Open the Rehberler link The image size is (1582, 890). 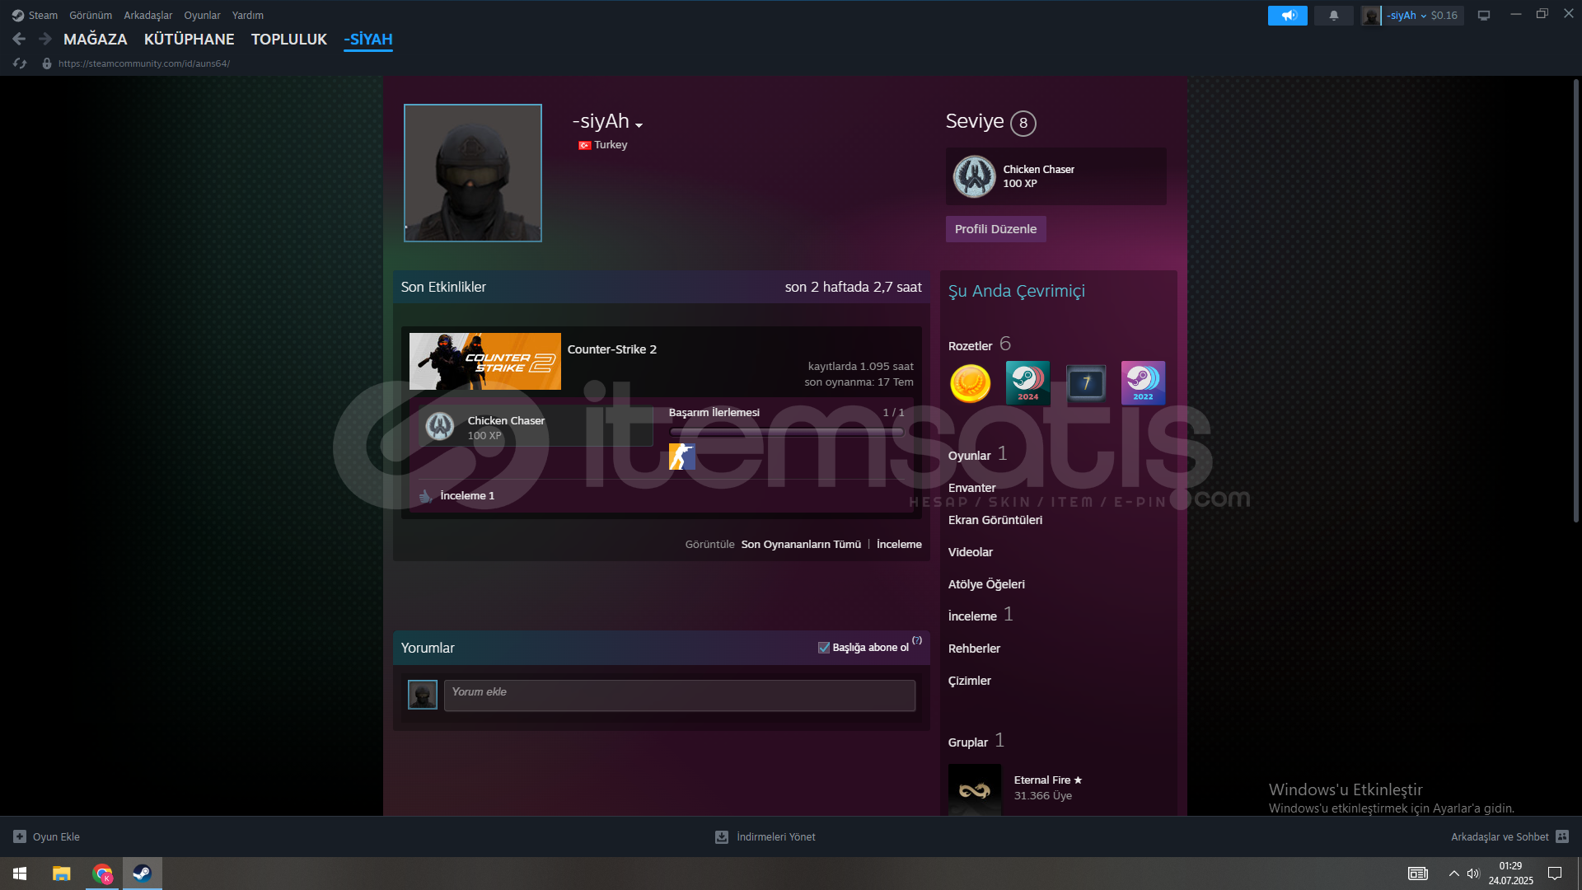tap(974, 649)
